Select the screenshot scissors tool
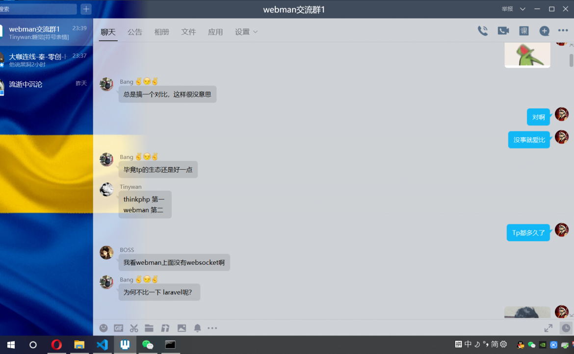 [134, 328]
